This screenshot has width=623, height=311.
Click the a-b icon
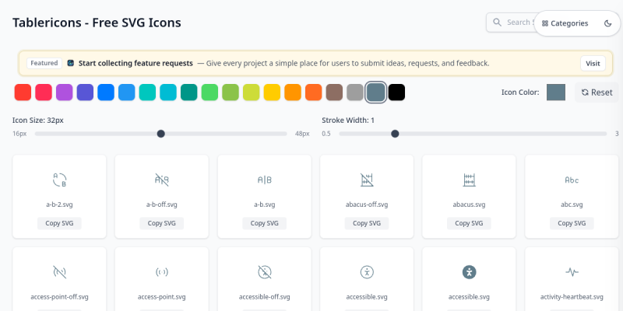pyautogui.click(x=265, y=180)
